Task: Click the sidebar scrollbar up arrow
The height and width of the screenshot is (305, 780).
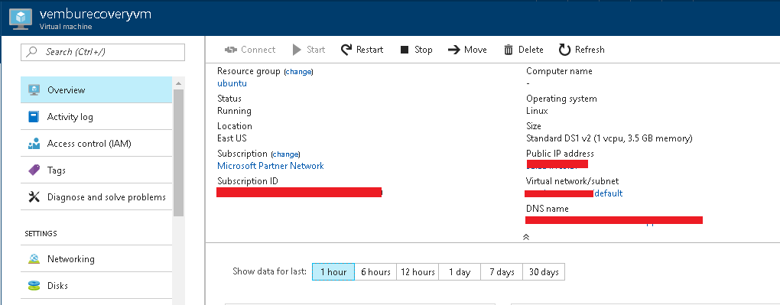Action: click(x=179, y=83)
